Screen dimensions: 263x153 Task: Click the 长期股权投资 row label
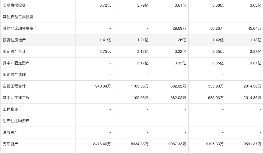click(14, 5)
